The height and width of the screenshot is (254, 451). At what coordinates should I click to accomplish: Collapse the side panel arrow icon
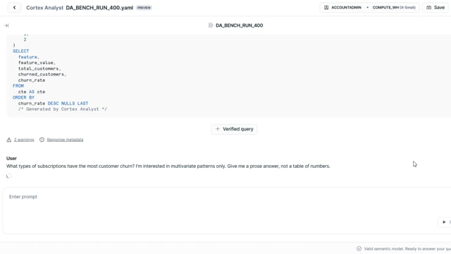coord(6,25)
